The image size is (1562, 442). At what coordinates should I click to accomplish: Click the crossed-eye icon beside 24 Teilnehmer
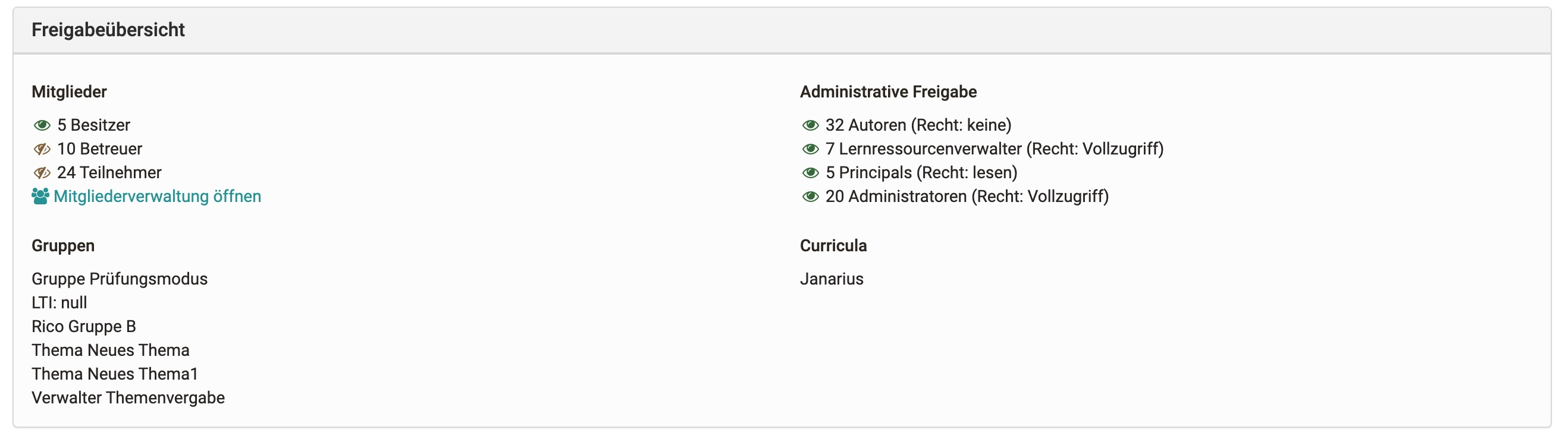coord(42,173)
